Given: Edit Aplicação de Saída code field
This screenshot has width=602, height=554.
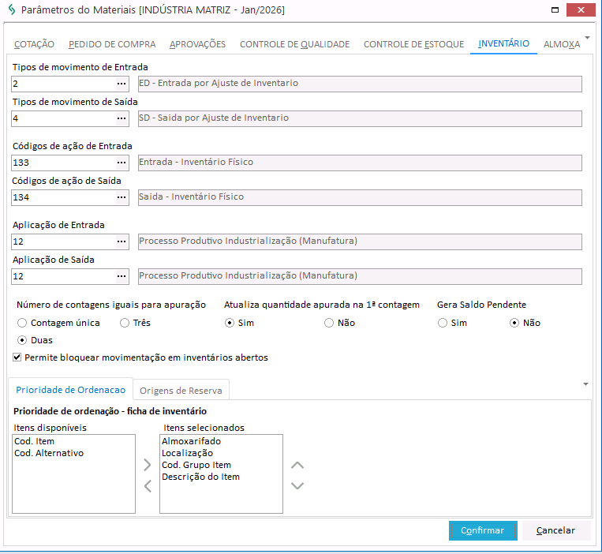Looking at the screenshot, I should pyautogui.click(x=64, y=276).
